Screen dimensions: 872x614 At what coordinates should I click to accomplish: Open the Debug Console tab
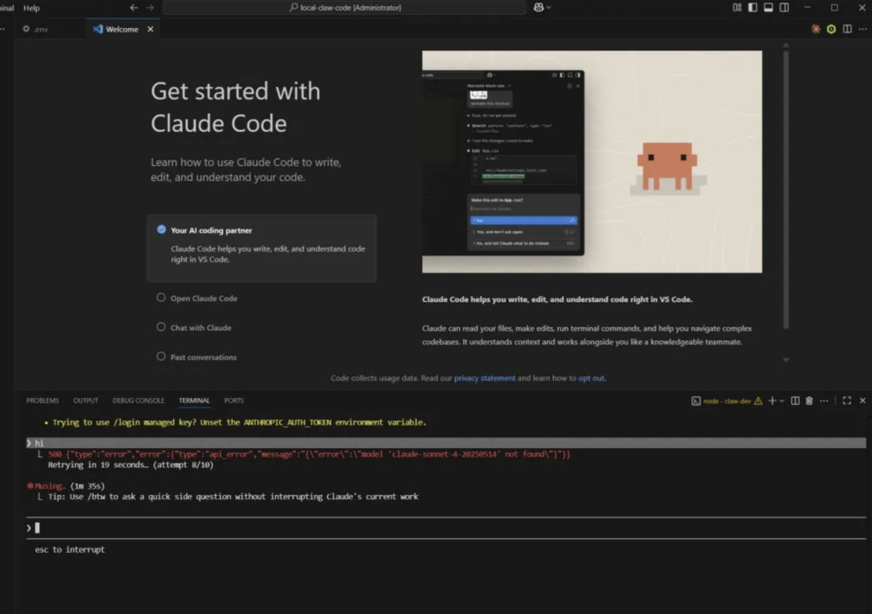point(139,401)
